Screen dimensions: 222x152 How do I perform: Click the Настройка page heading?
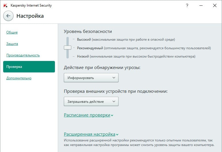tap(30, 16)
